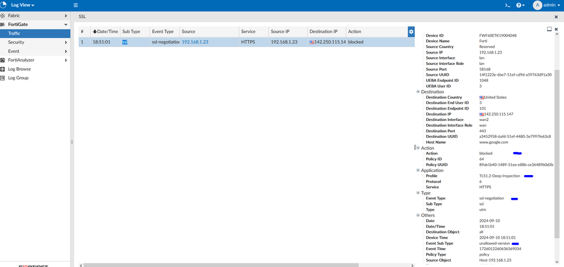Click the Policy ID value 64
The width and height of the screenshot is (564, 267).
(x=482, y=159)
